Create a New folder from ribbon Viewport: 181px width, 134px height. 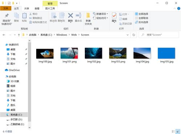pos(88,19)
